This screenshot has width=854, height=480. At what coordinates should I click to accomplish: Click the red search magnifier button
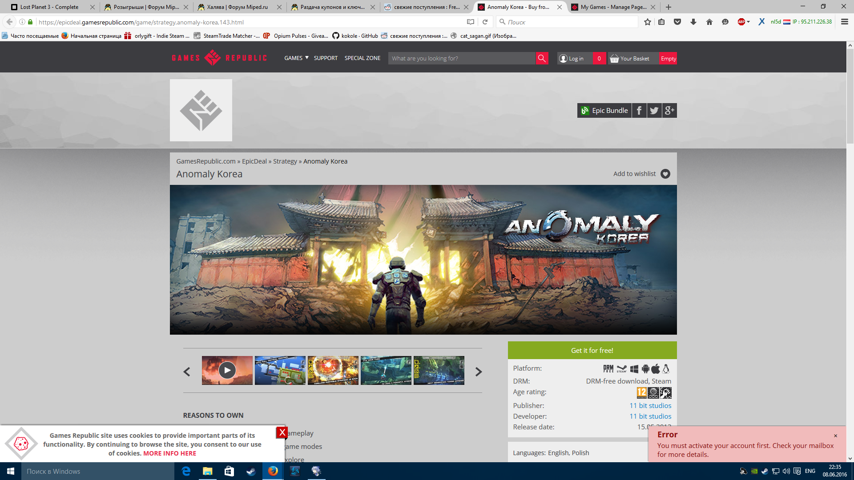[542, 58]
